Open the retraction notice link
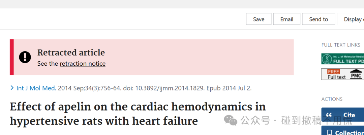Image resolution: width=364 pixels, height=135 pixels. pos(83,63)
